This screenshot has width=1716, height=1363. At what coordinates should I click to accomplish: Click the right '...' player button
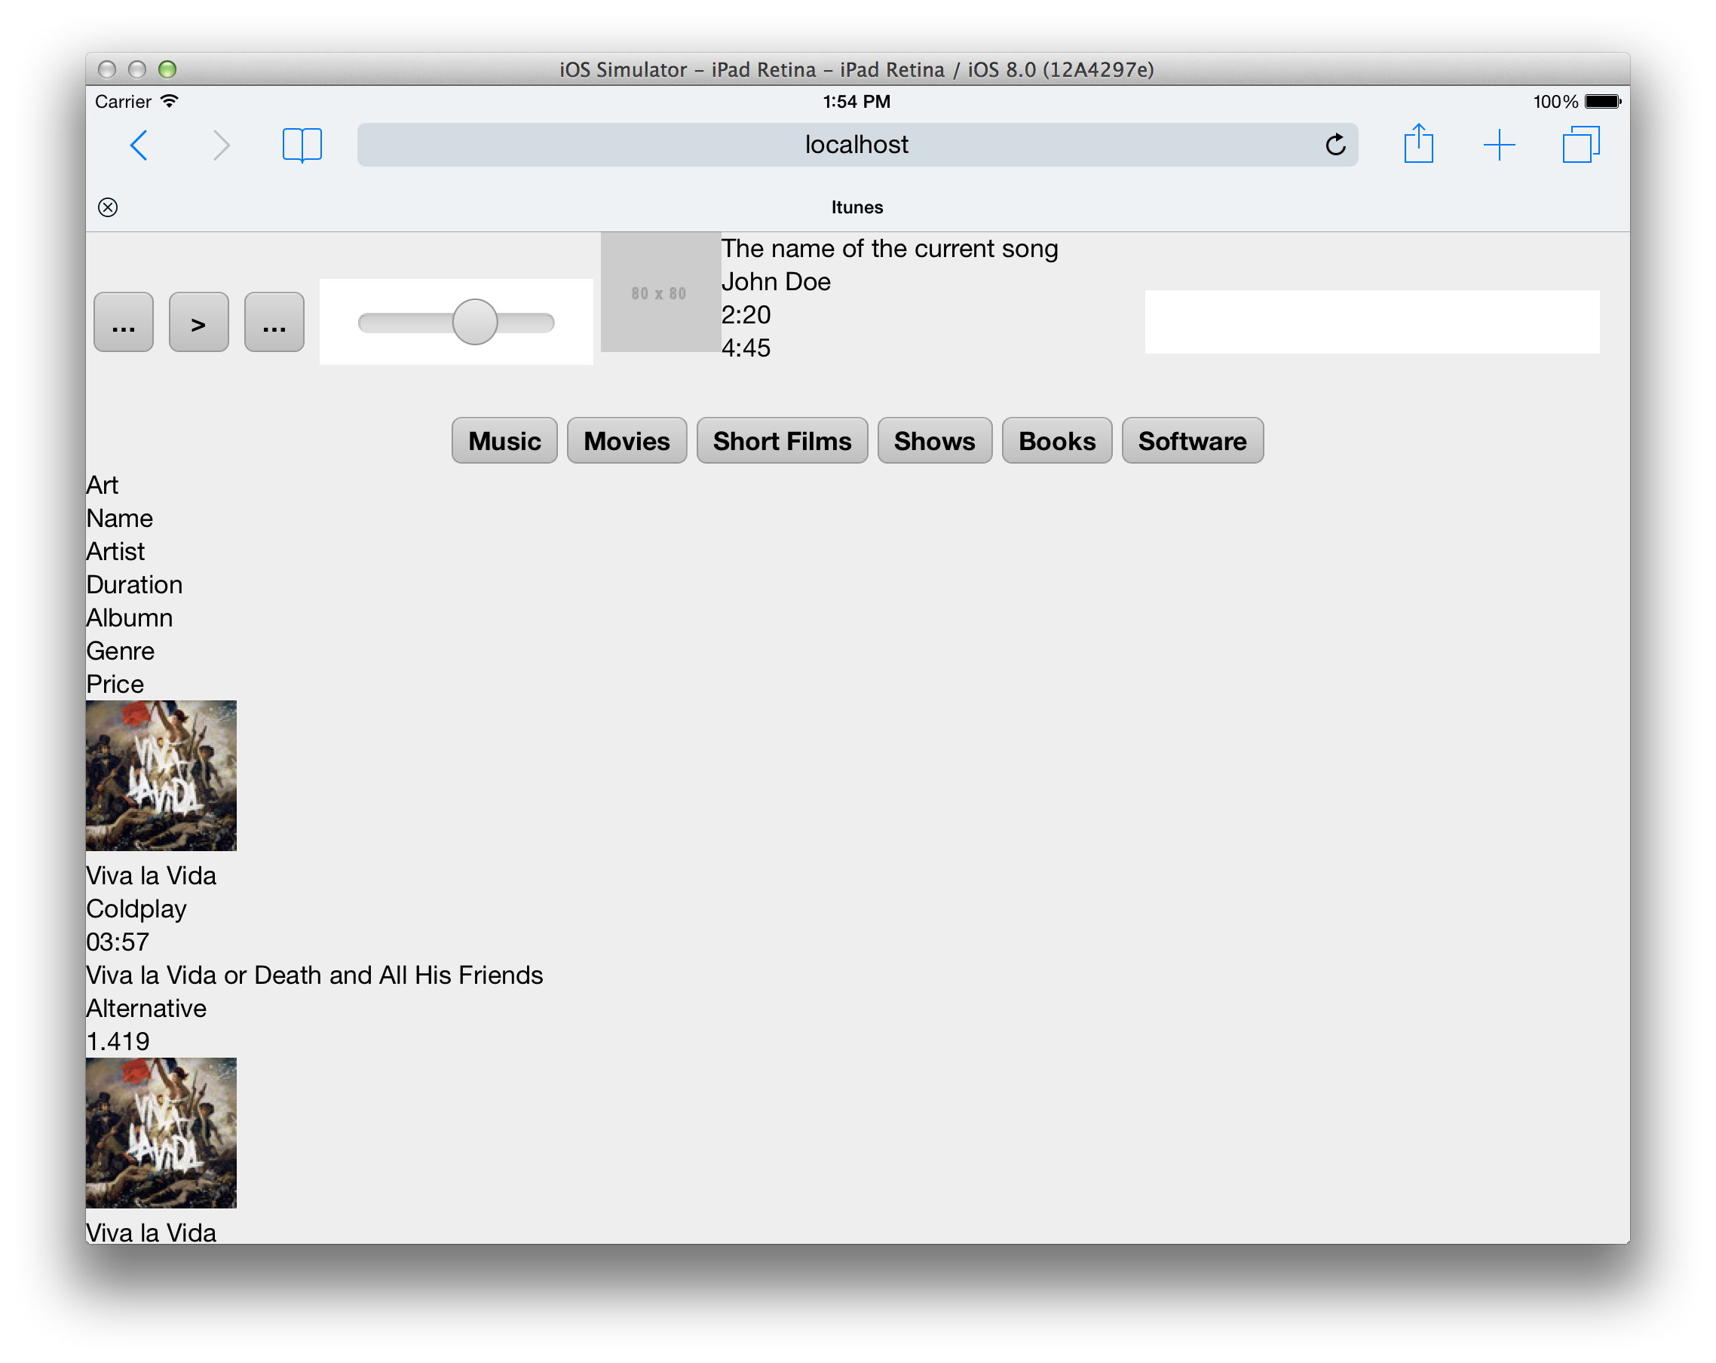click(x=274, y=322)
